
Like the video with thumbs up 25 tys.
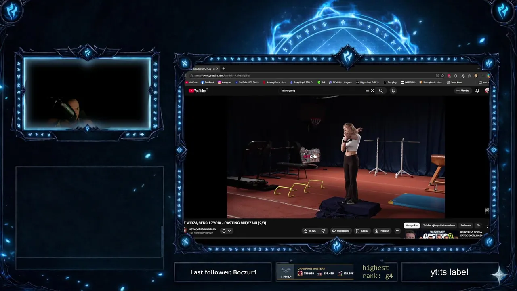pyautogui.click(x=310, y=231)
